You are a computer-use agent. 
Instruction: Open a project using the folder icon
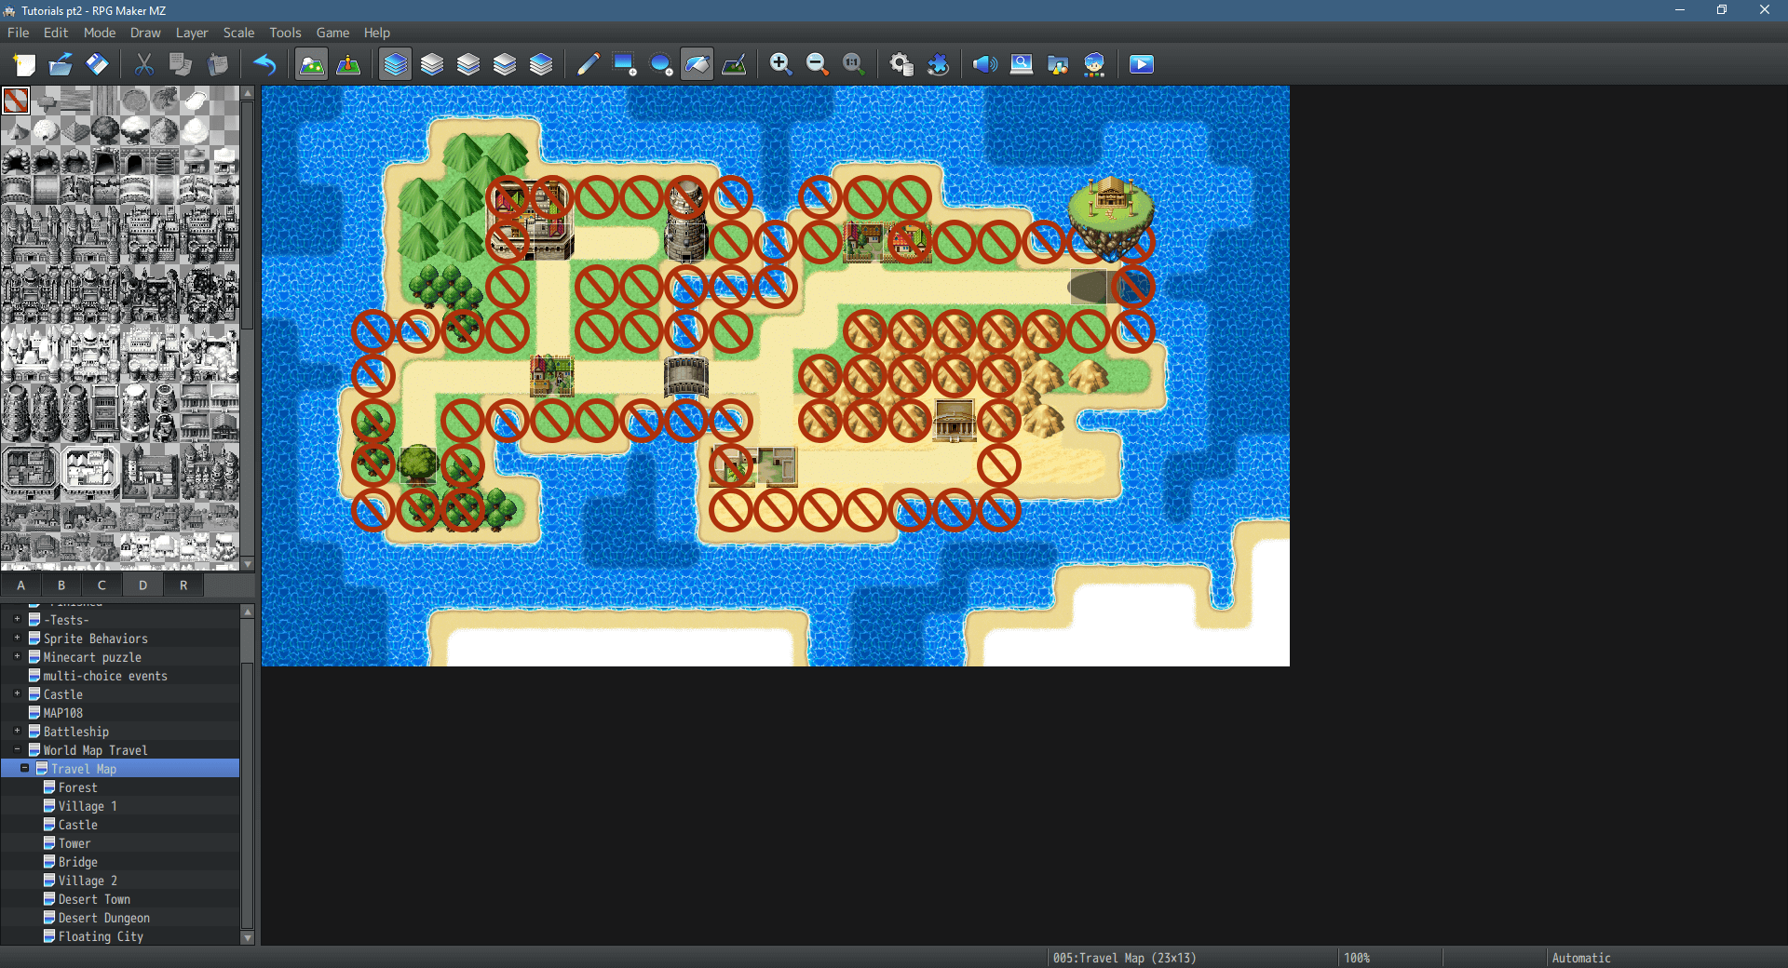click(x=61, y=64)
